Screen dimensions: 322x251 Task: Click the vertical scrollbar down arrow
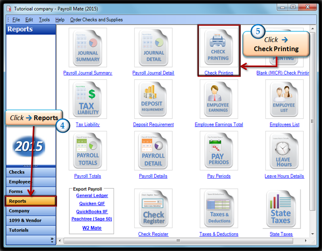click(312, 234)
